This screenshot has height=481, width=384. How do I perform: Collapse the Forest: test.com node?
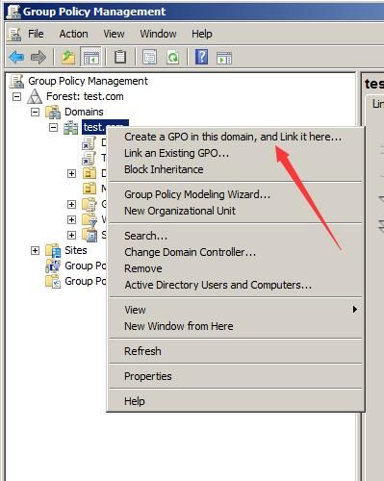16,96
